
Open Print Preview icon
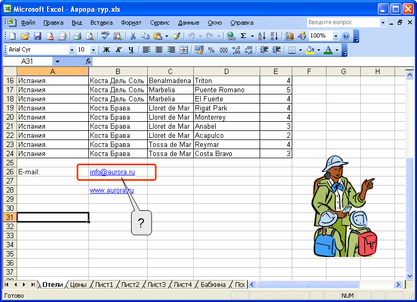(x=90, y=36)
